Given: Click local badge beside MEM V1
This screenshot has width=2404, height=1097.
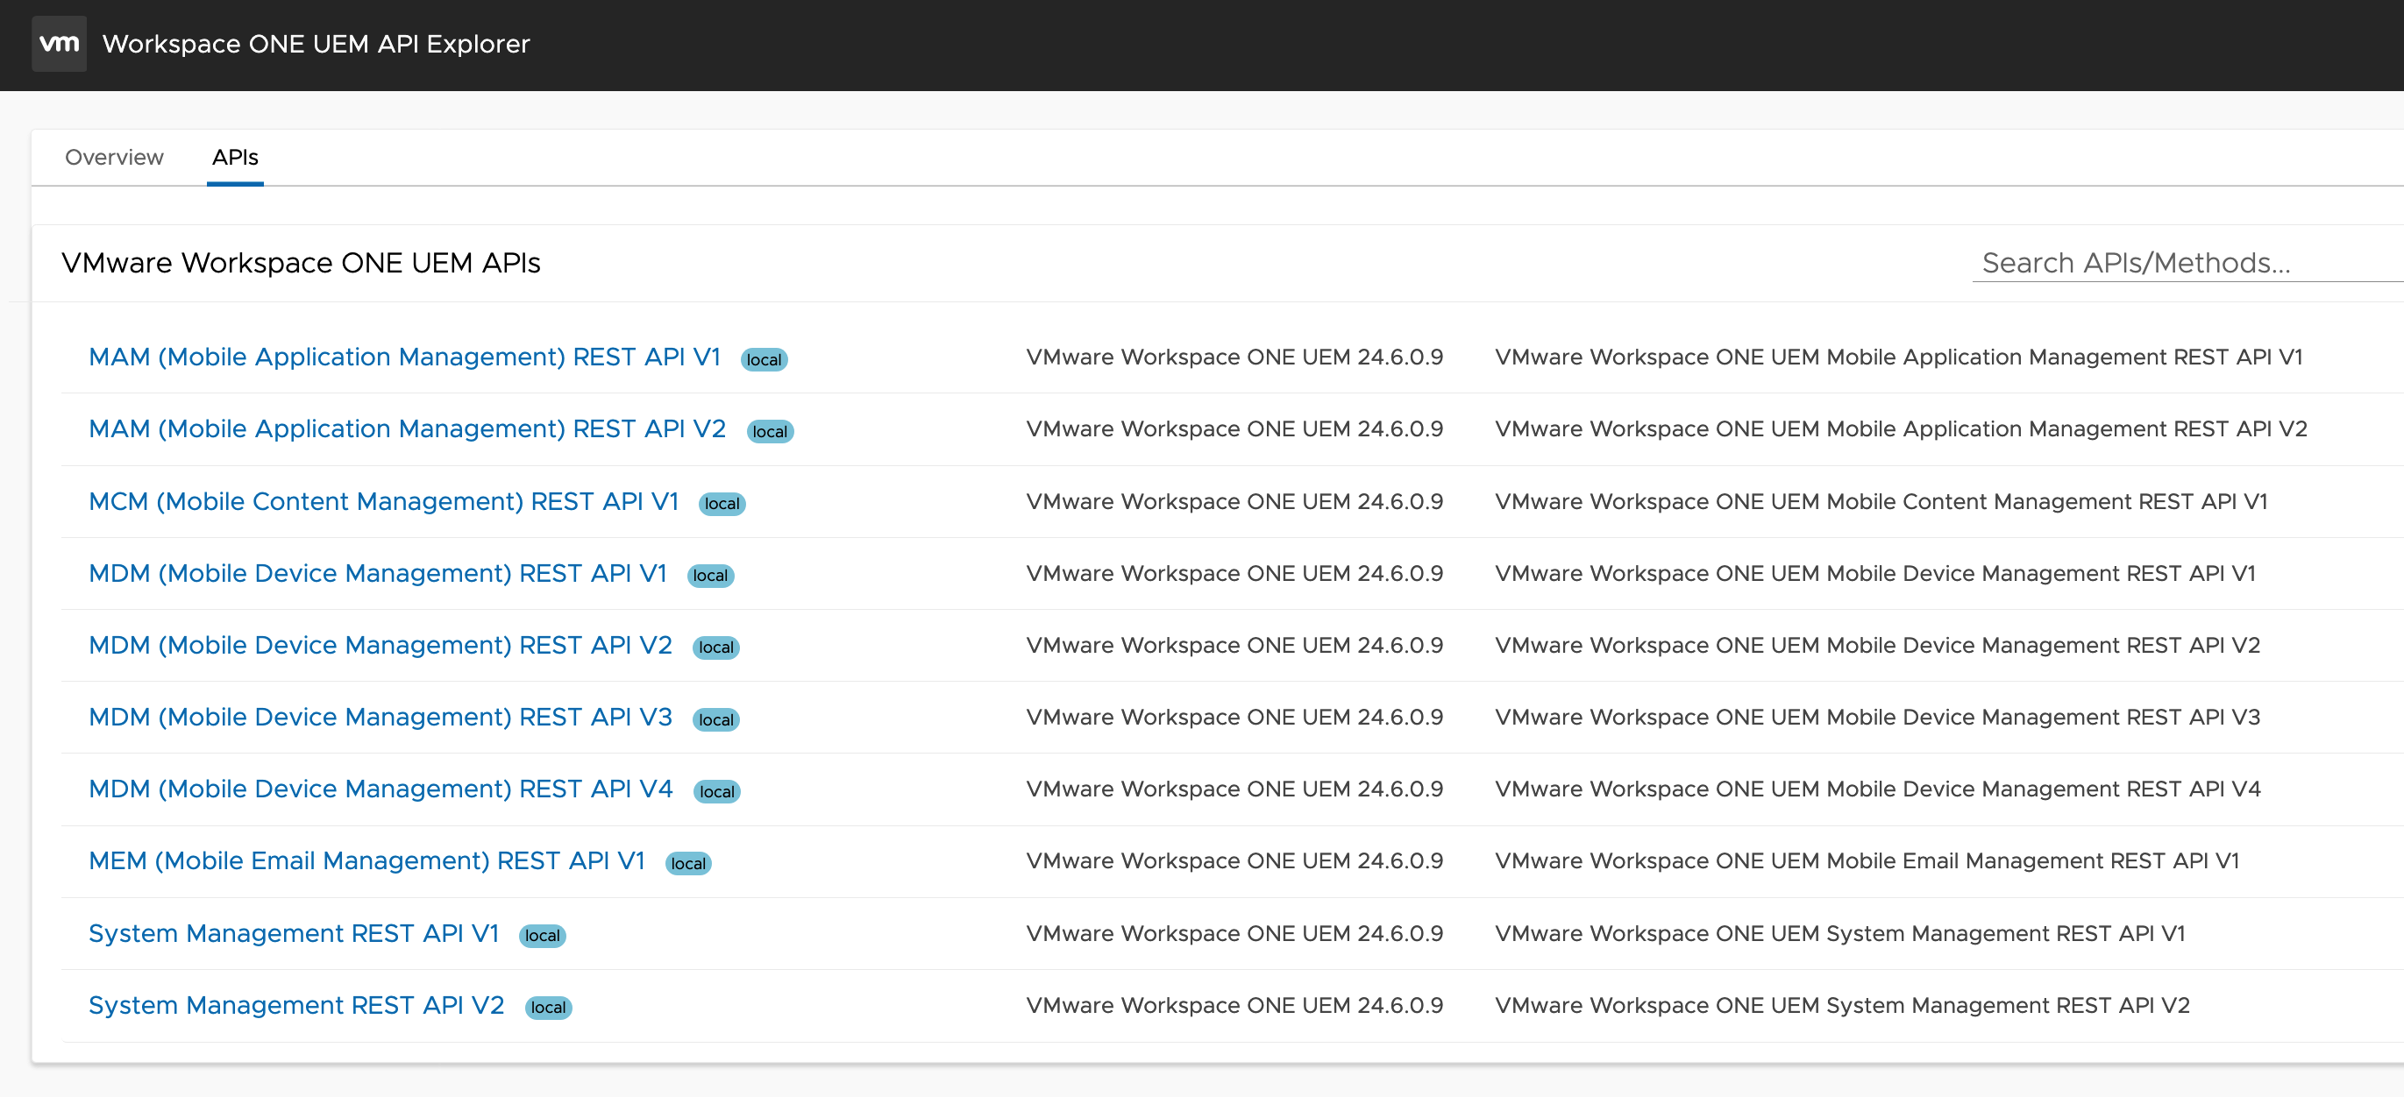Looking at the screenshot, I should [x=687, y=864].
